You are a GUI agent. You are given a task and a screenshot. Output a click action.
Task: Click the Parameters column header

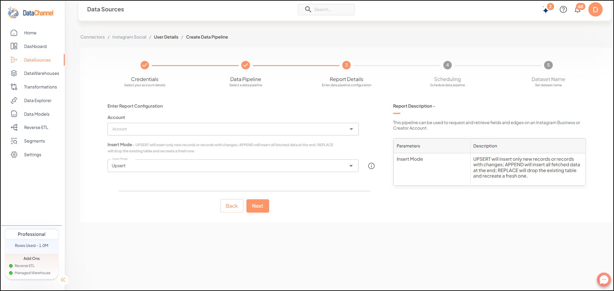(x=432, y=146)
